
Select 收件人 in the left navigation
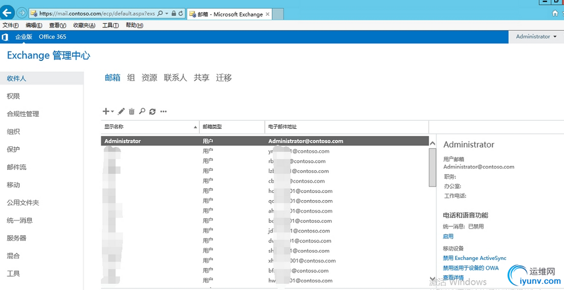42,78
